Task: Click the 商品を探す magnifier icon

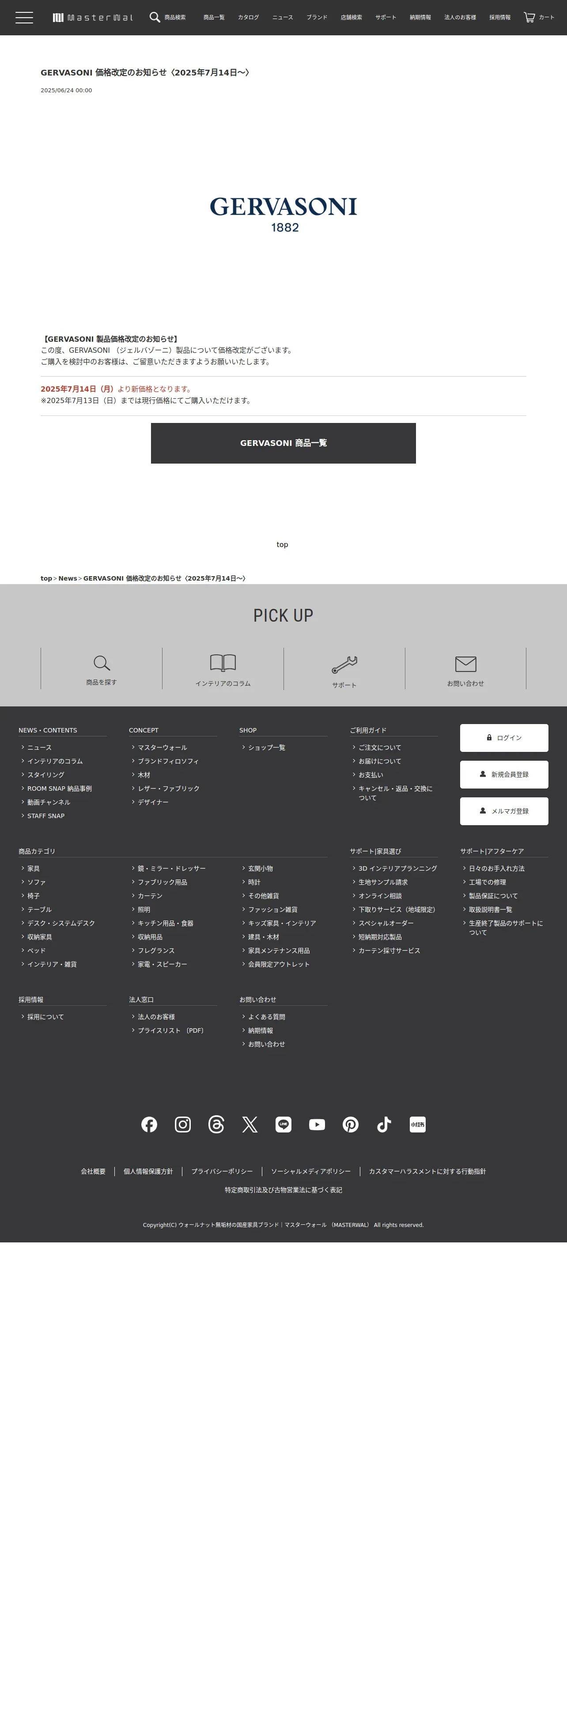Action: click(x=102, y=663)
